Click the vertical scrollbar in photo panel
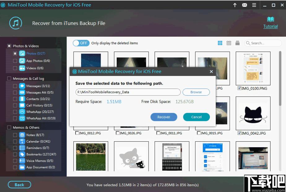Viewport: 286px width, 192px height. pyautogui.click(x=280, y=78)
